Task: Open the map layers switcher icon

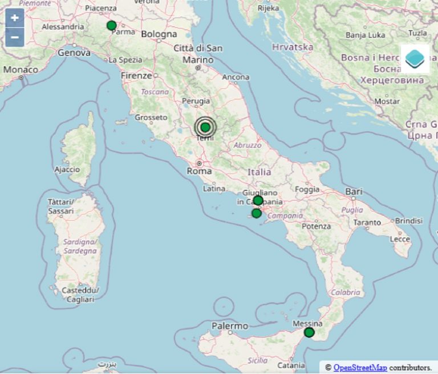Action: coord(415,58)
